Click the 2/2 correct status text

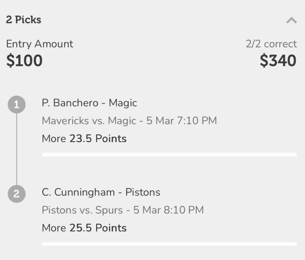pyautogui.click(x=271, y=44)
